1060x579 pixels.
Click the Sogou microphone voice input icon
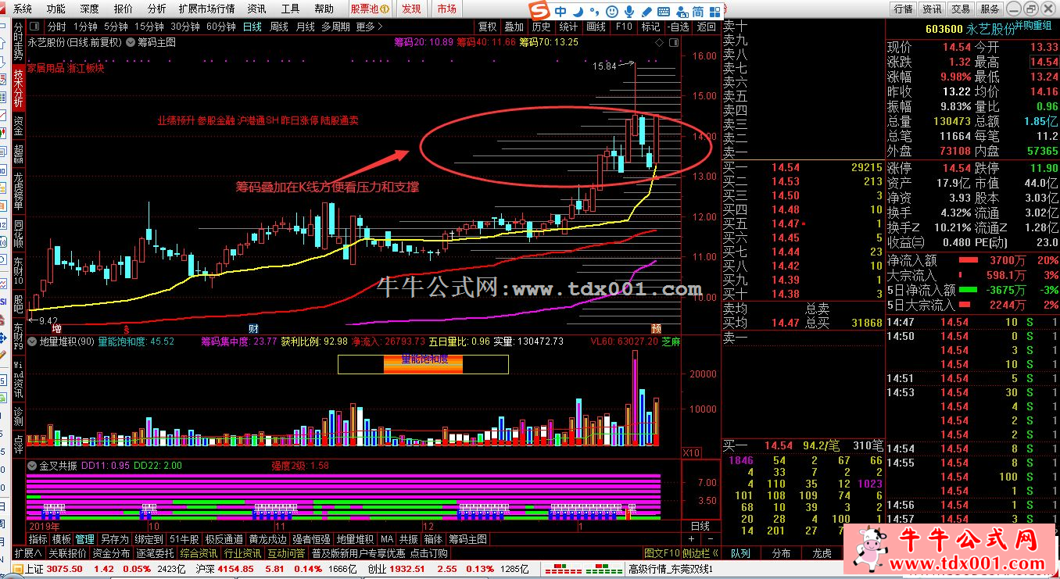pyautogui.click(x=630, y=12)
